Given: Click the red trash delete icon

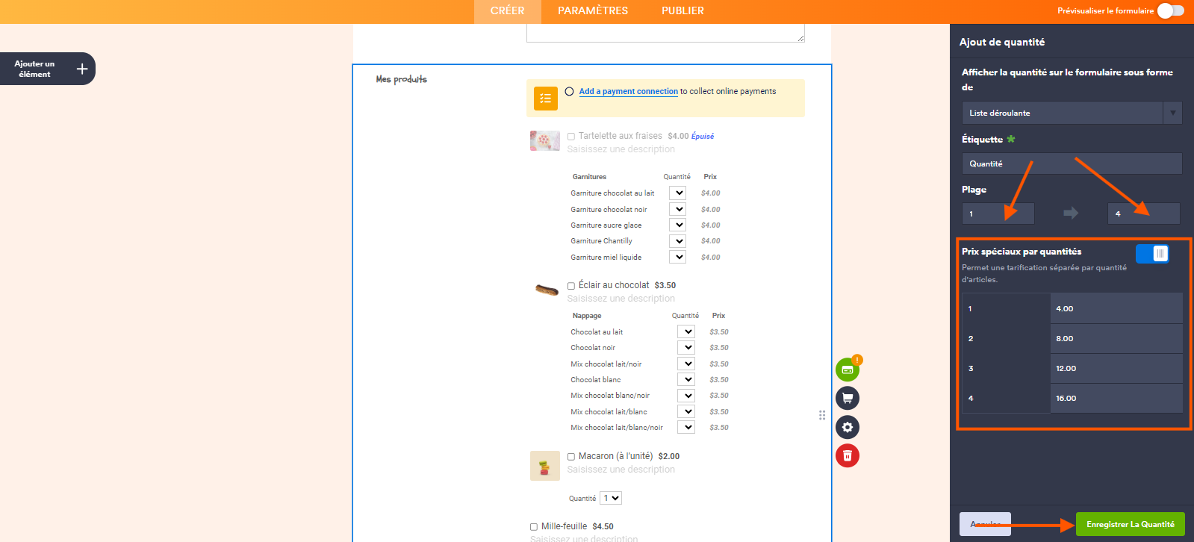Looking at the screenshot, I should pos(848,455).
